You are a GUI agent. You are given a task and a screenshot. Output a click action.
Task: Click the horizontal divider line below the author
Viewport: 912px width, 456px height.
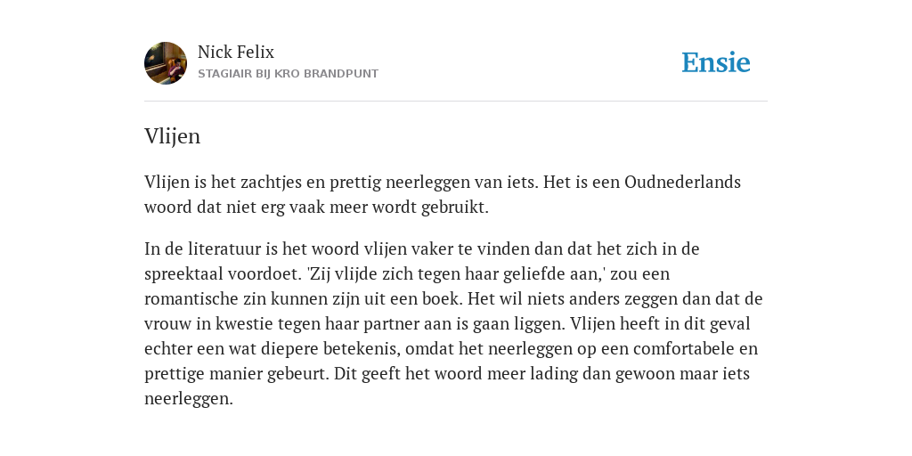(x=456, y=102)
